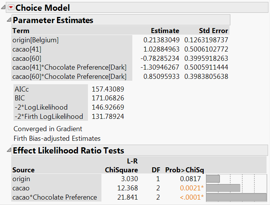Open the Choice Model red triangle menu

click(10, 8)
